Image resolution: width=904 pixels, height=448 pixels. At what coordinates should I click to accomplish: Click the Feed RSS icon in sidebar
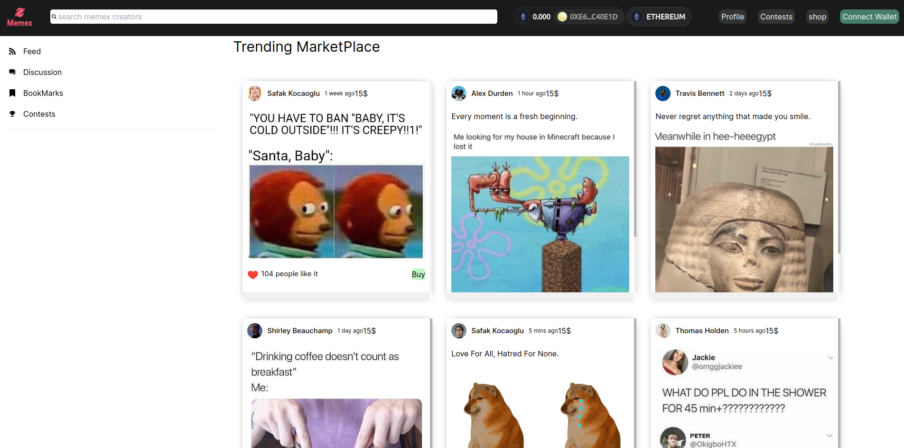coord(12,51)
